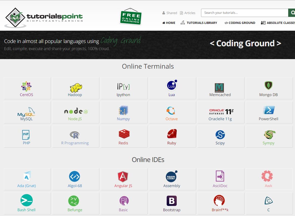295x216 pixels.
Task: Click the Free Online Training sign
Action: click(x=131, y=17)
